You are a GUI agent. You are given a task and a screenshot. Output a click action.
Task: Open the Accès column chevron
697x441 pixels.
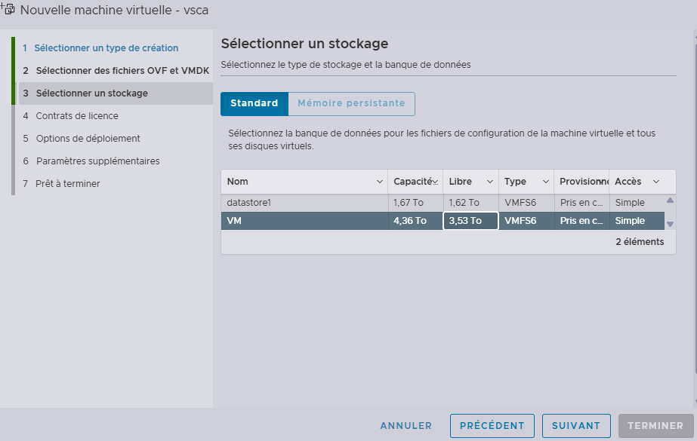pyautogui.click(x=656, y=182)
